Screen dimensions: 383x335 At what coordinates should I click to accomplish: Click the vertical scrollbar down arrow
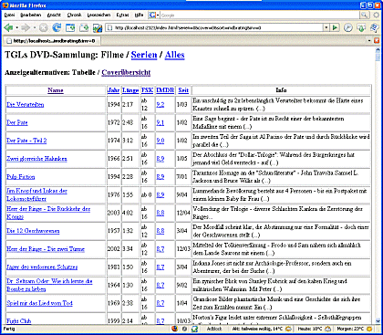point(378,320)
